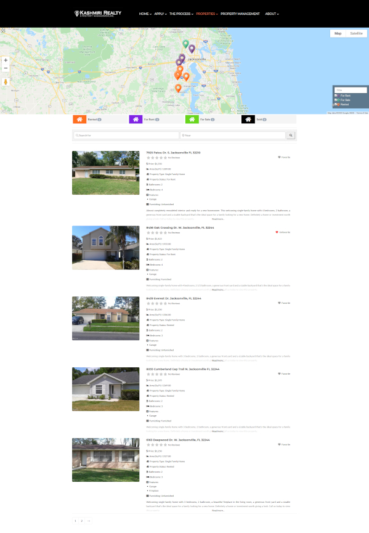Screen dimensions: 369x533
Task: Click the next page arrow
Action: 88,521
